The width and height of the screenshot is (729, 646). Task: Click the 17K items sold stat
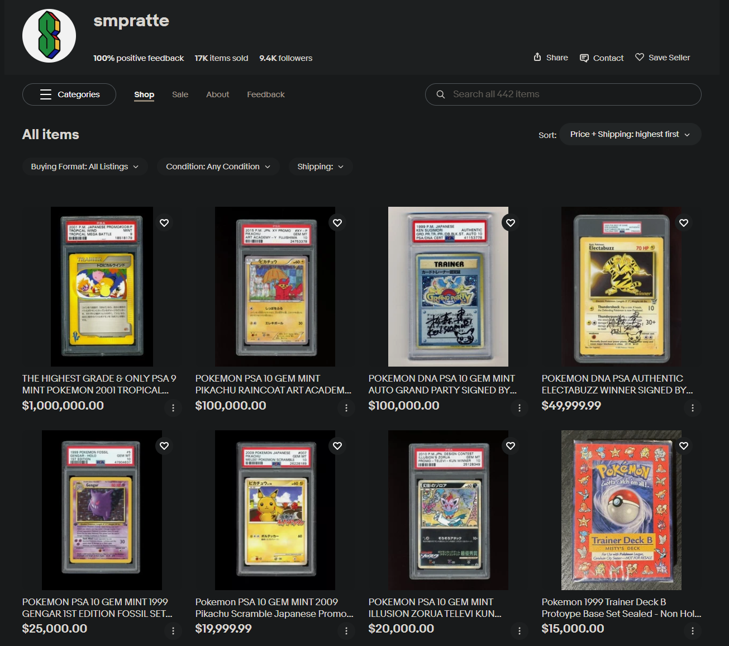pos(221,58)
